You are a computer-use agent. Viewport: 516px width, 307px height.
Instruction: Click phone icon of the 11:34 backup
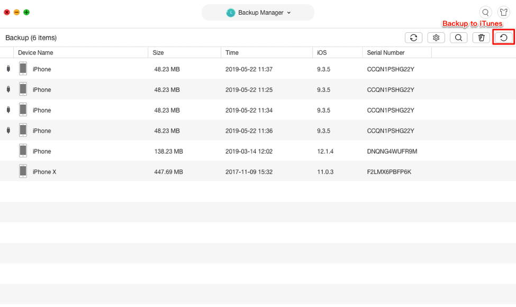(x=23, y=110)
